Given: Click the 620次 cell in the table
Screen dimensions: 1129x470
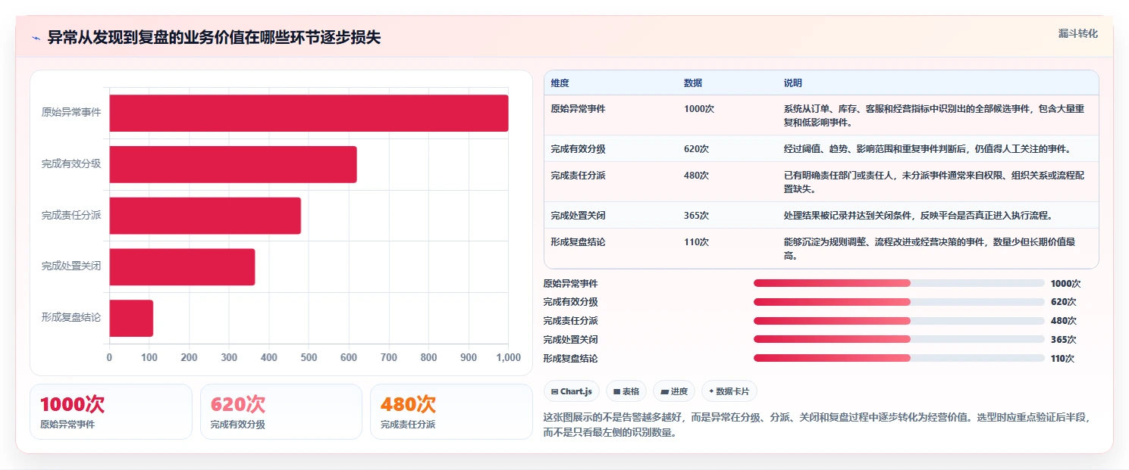Looking at the screenshot, I should [696, 149].
